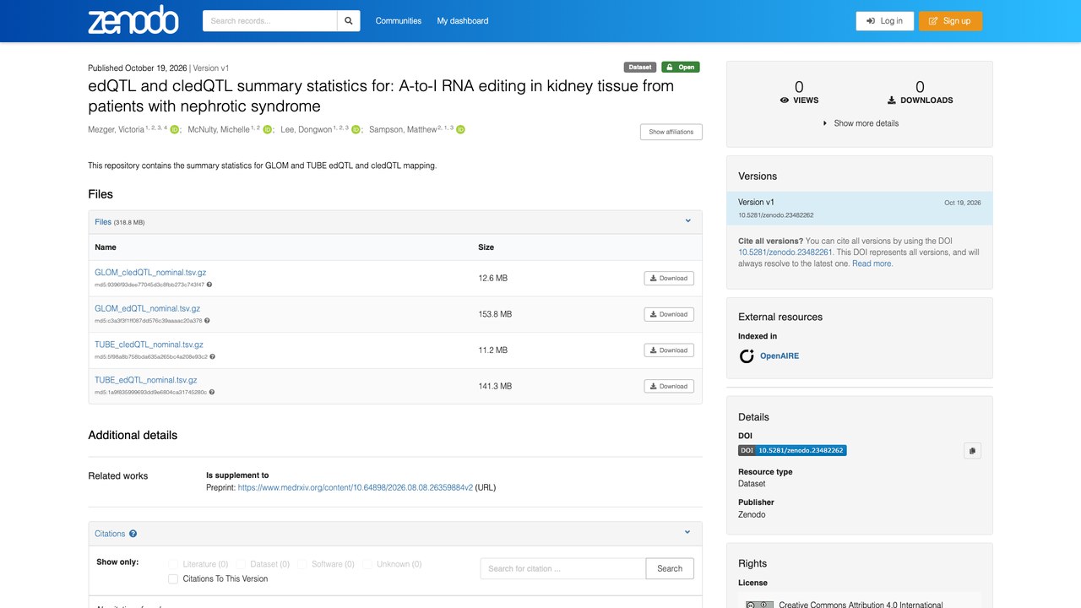
Task: Toggle the Software (0) checkbox
Action: 301,564
